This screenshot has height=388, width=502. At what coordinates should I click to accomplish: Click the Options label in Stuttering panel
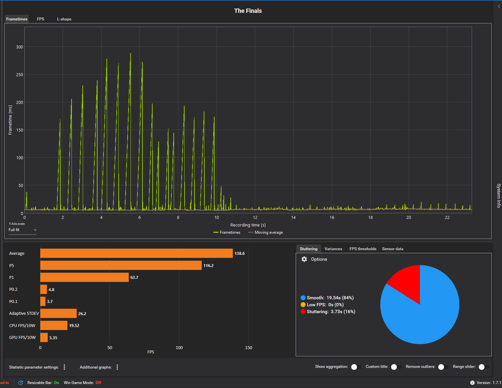[x=319, y=259]
